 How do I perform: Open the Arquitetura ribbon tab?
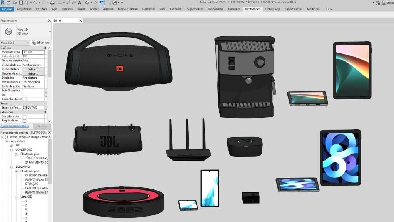(24, 9)
